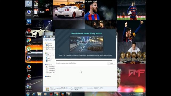Click the Action Center flag tray icon
The width and height of the screenshot is (171, 96).
tap(131, 94)
